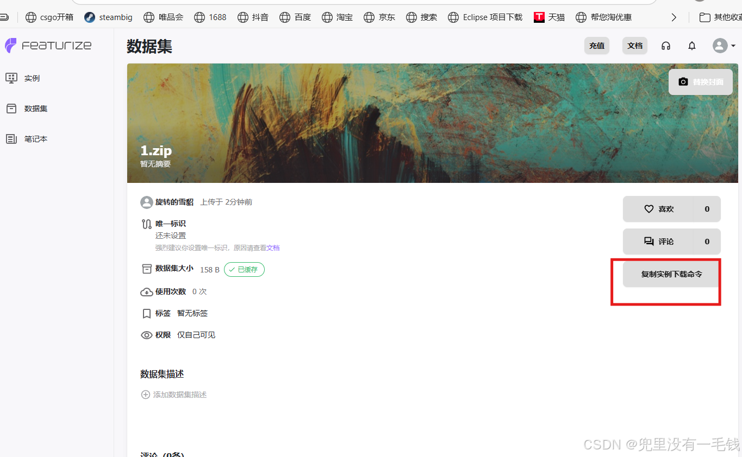Select the 数据集 sidebar icon

11,108
